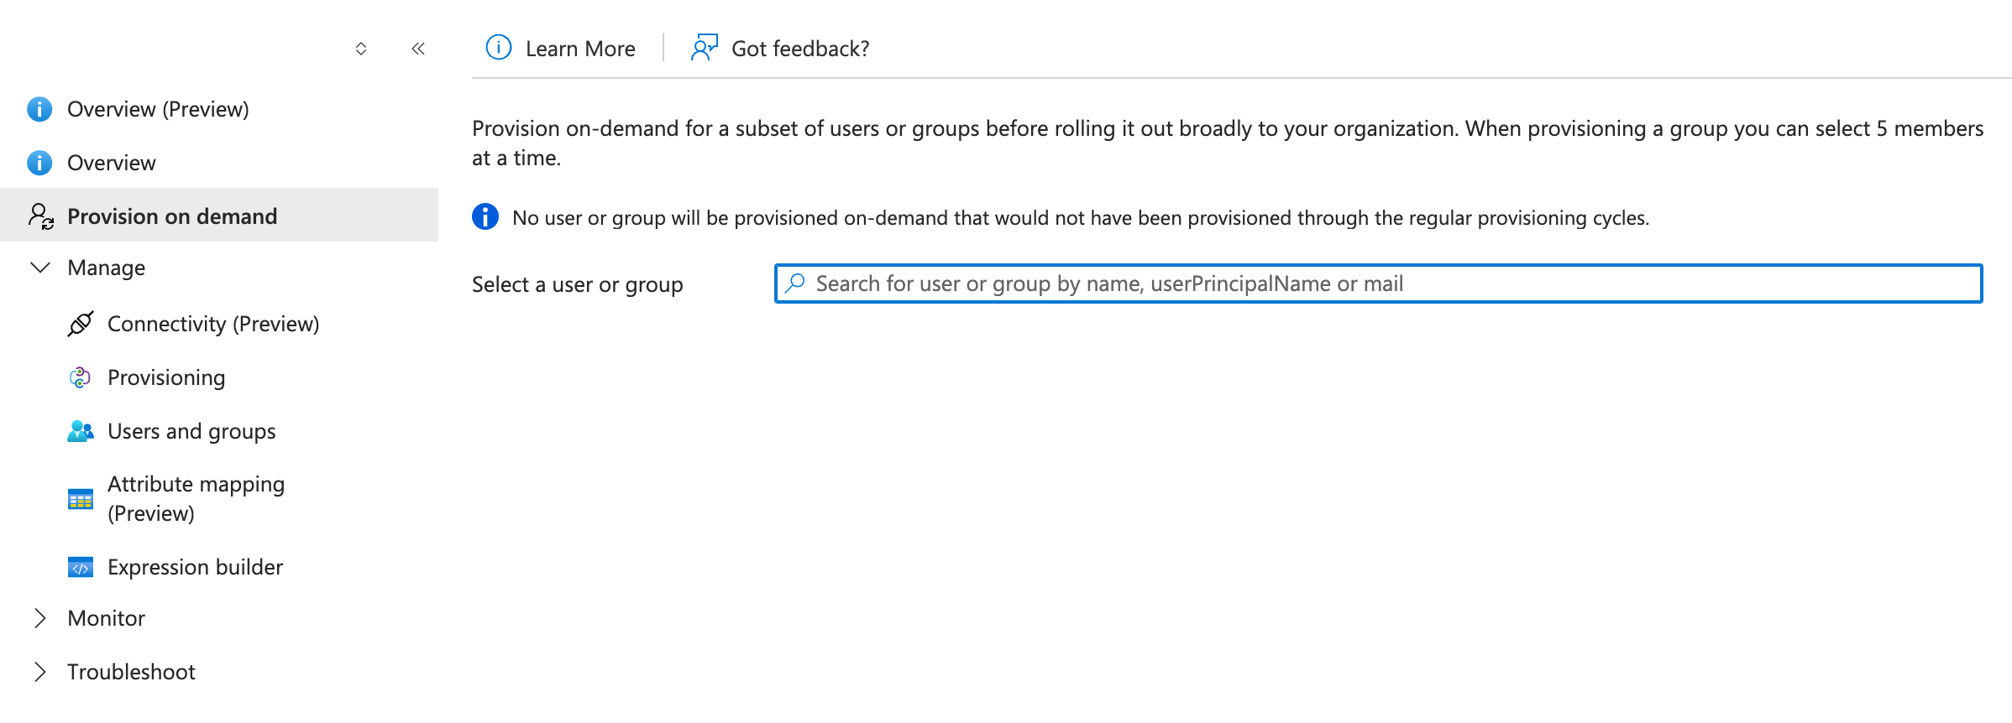This screenshot has height=723, width=2012.
Task: Click the Expression builder code icon
Action: point(81,568)
